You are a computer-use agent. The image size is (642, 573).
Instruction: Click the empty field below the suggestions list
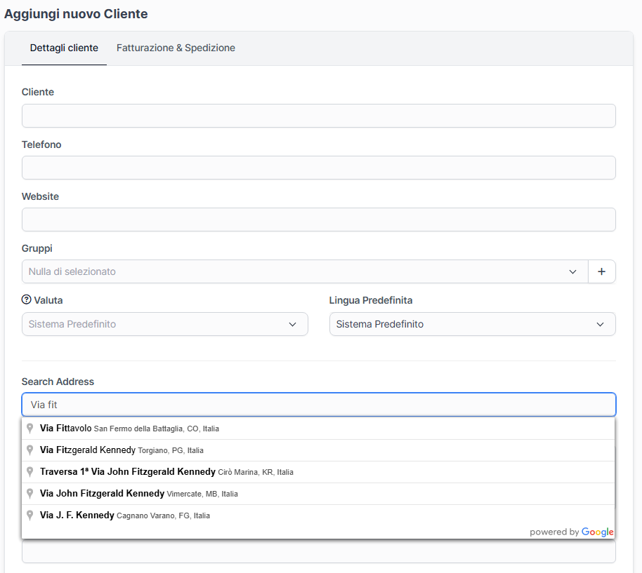click(x=318, y=553)
